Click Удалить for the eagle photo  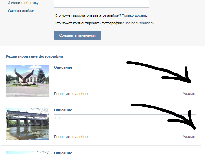point(190,94)
